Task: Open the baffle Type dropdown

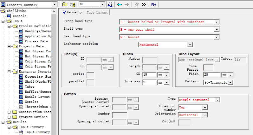Action: (x=217, y=100)
